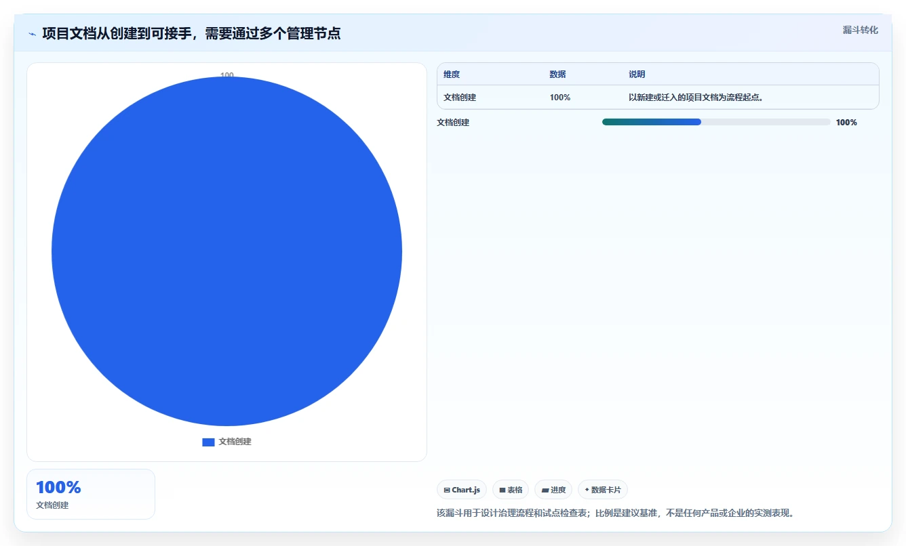Click the 文档创建 label beside progress bar
Screen dimensions: 906x546
[453, 123]
